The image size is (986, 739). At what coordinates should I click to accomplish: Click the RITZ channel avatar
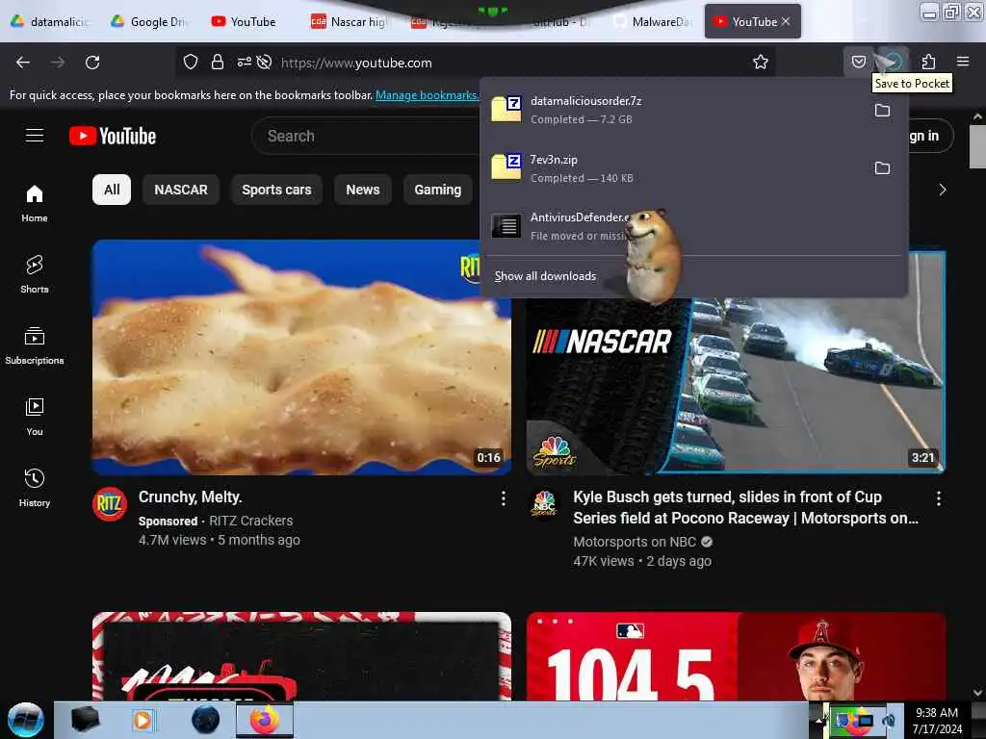click(x=110, y=504)
